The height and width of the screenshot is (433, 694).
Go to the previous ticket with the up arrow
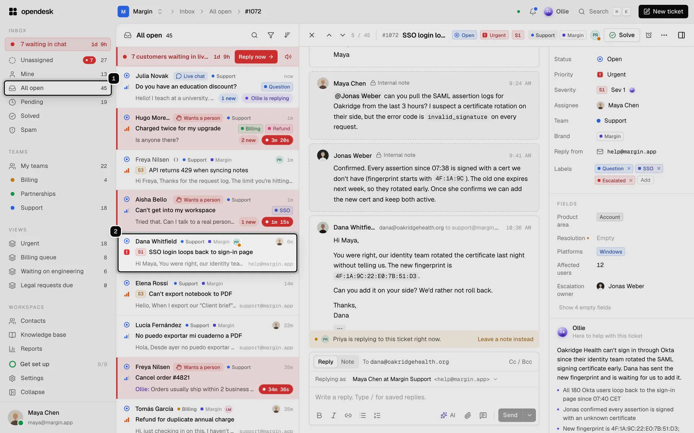coord(329,35)
